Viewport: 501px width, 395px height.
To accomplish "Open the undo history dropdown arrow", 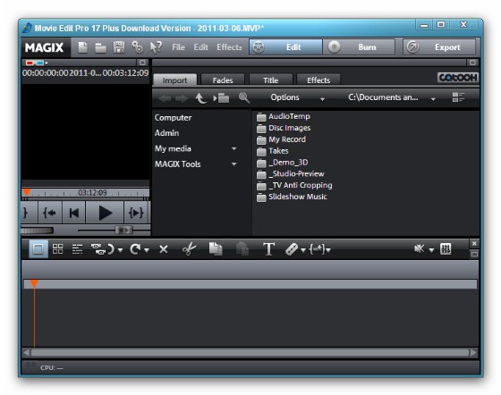I will pyautogui.click(x=120, y=250).
